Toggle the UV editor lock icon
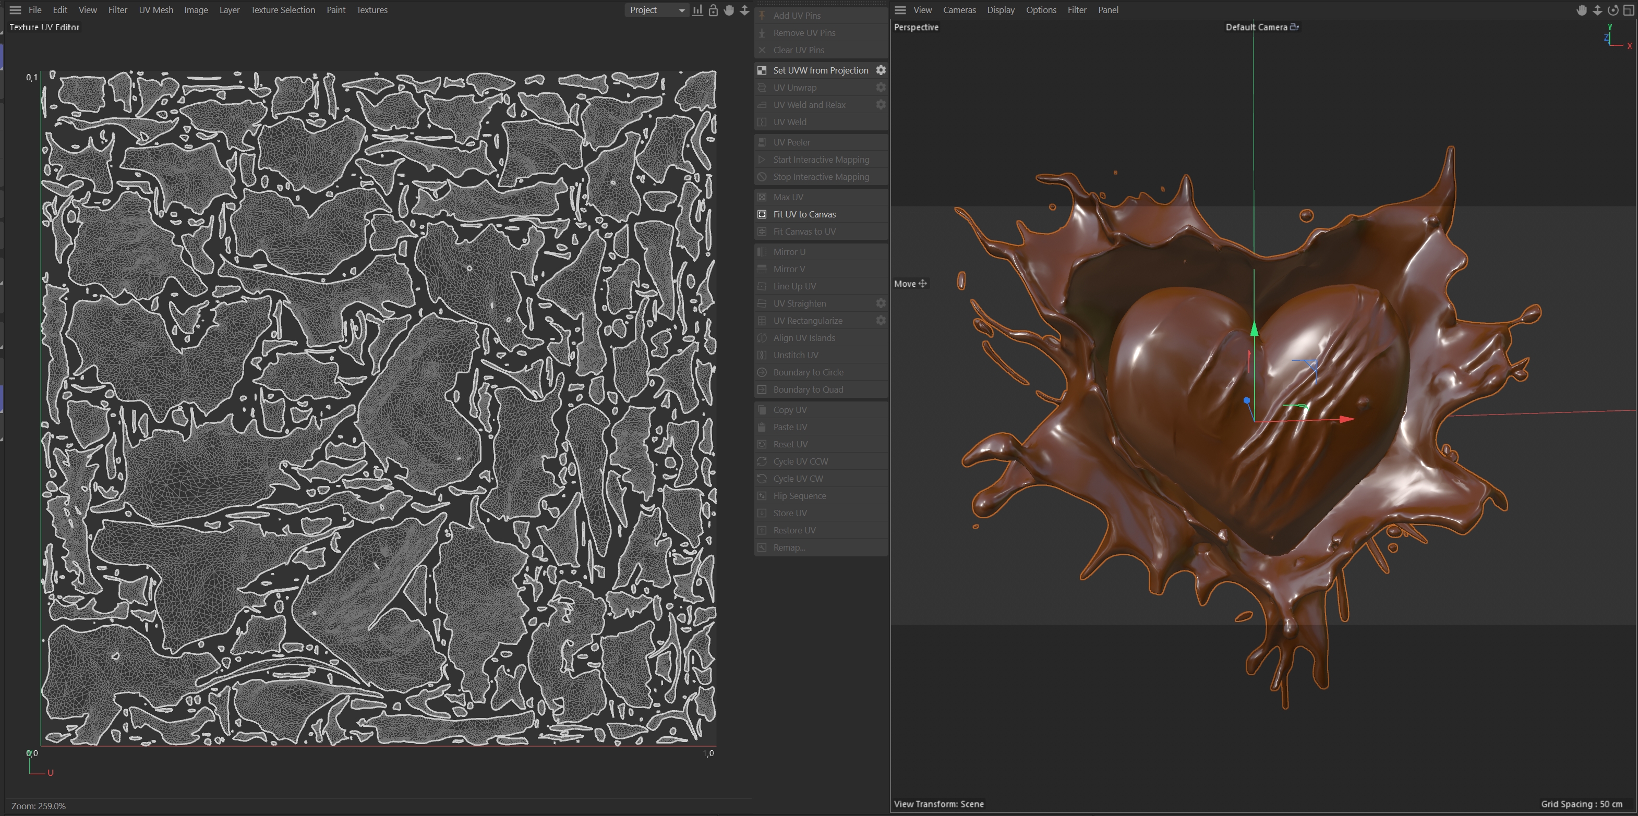The image size is (1638, 816). pos(714,10)
